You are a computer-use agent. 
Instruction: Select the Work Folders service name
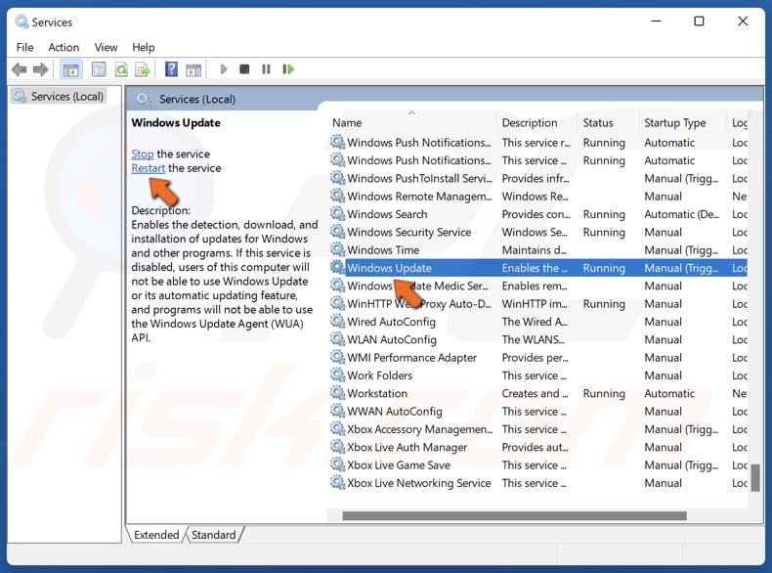point(379,375)
